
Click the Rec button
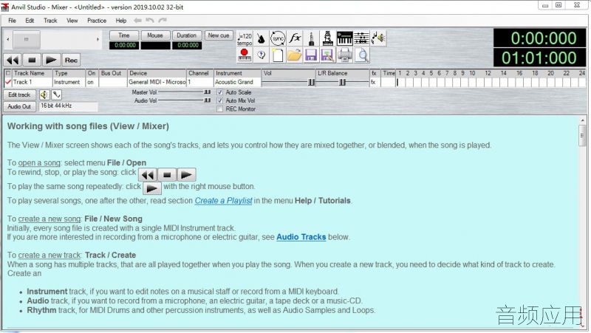pyautogui.click(x=71, y=60)
